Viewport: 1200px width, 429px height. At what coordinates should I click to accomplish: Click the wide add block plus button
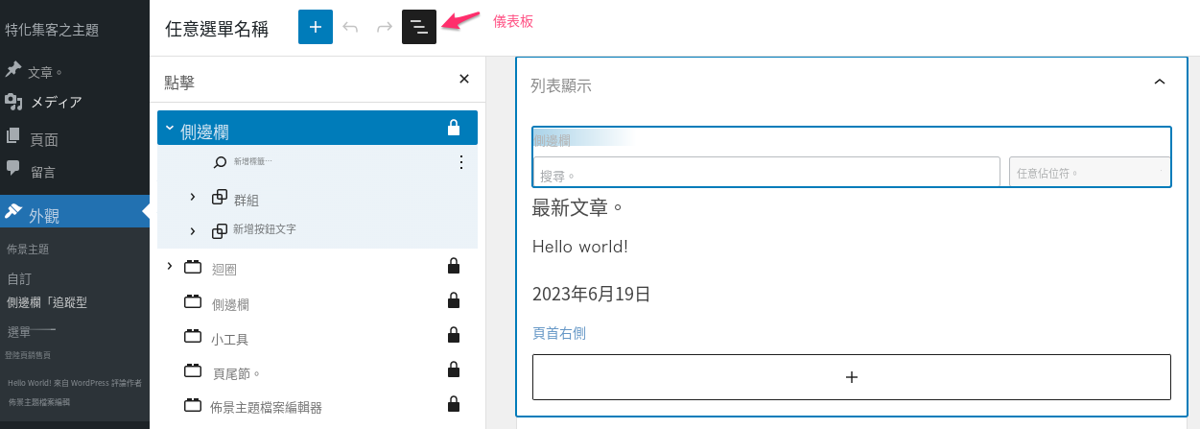pos(852,377)
